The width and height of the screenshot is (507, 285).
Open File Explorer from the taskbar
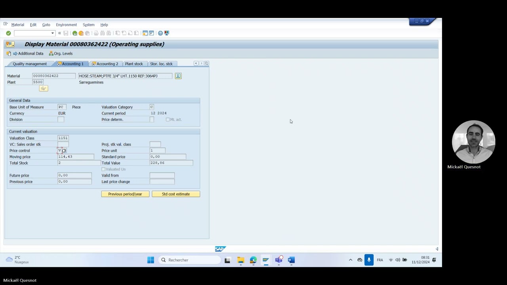[x=240, y=260]
